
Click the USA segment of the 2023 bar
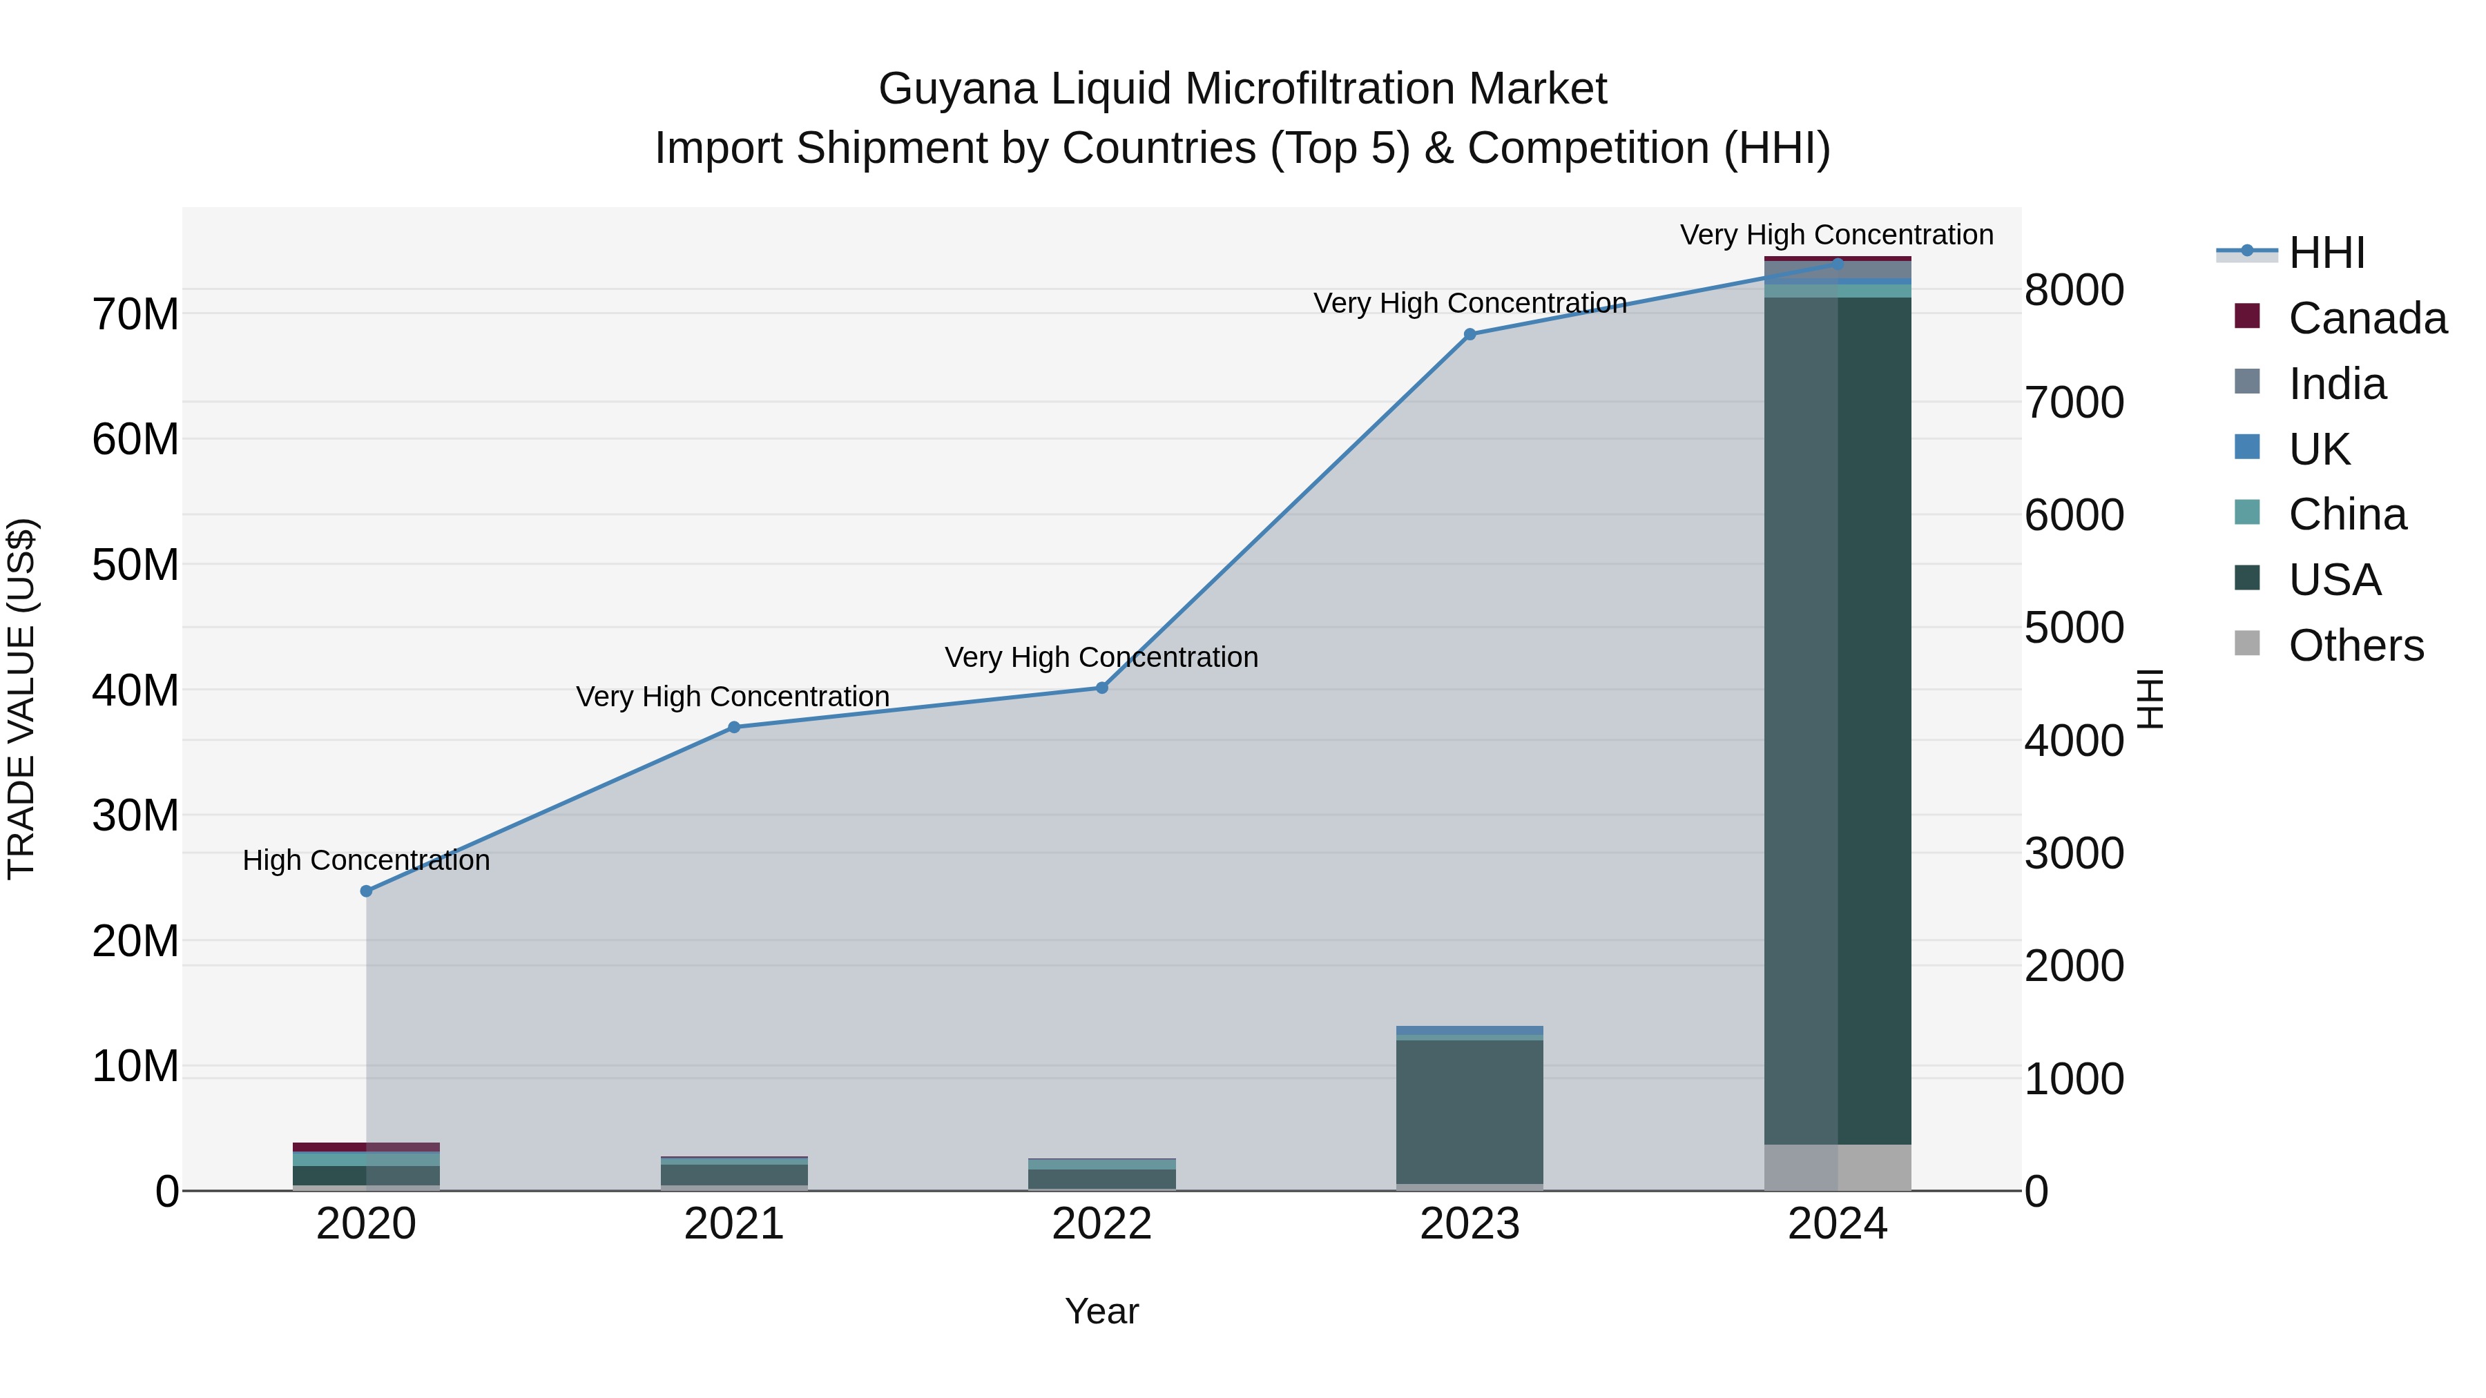point(1470,1111)
